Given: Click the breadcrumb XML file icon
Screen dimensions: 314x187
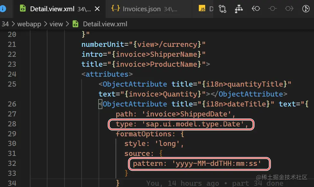Looking at the screenshot, I should click(75, 24).
